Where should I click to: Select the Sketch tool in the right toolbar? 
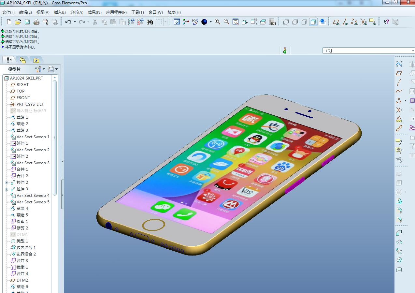coord(399,64)
